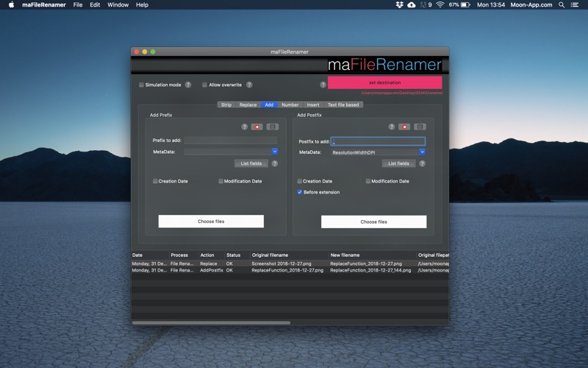588x368 pixels.
Task: Check Creation Date in Add Prefix panel
Action: (x=155, y=181)
